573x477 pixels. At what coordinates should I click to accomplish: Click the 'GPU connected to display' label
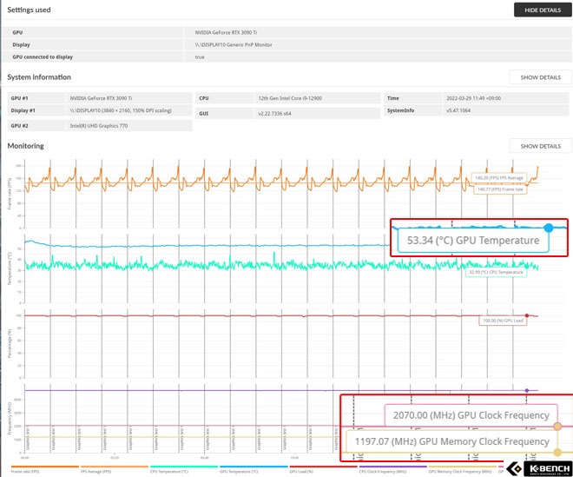coord(43,57)
